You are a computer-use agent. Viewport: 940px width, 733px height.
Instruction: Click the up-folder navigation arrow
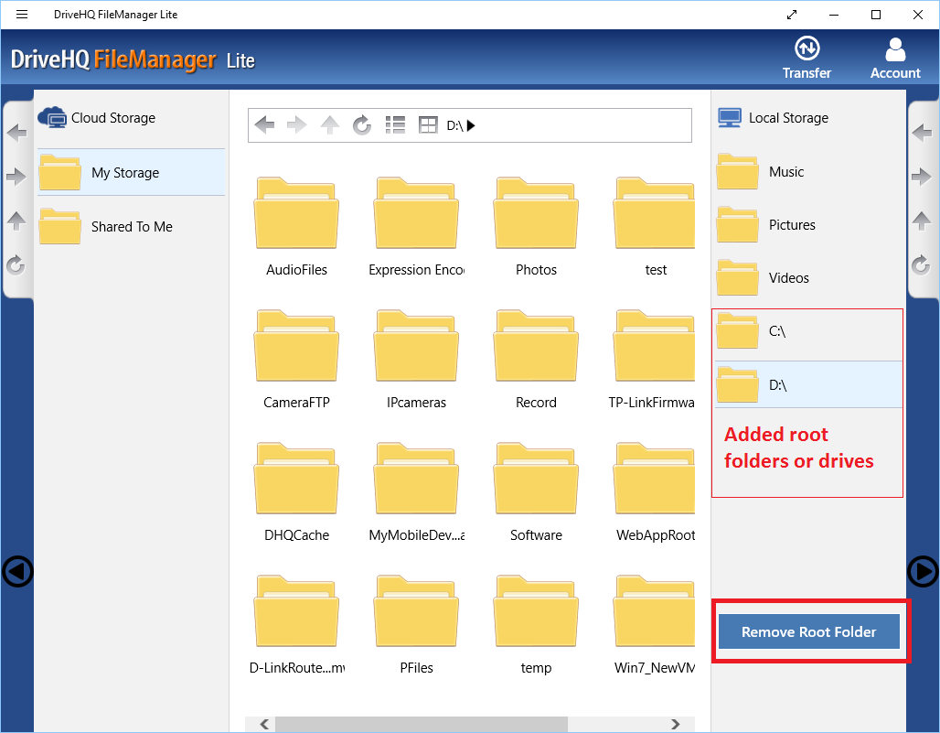[329, 125]
